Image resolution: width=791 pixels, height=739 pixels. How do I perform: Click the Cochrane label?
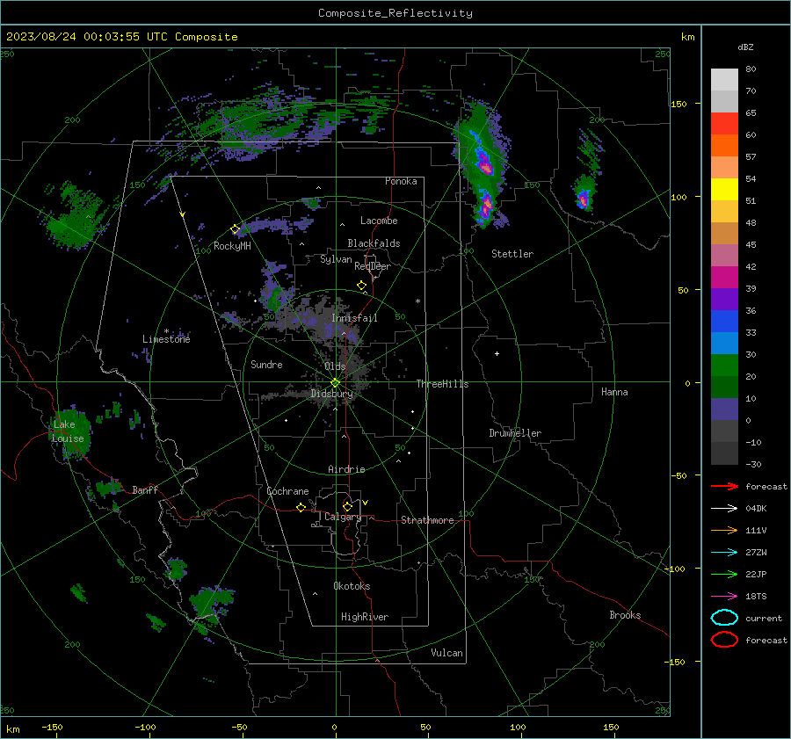[287, 491]
